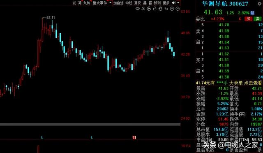Click the 叠 overlay toolbar item
This screenshot has height=153, width=263.
click(x=145, y=3)
